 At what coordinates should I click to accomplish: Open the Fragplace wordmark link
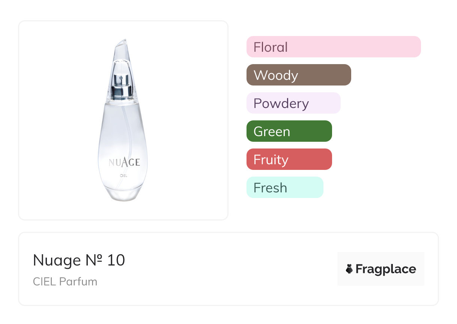click(386, 269)
